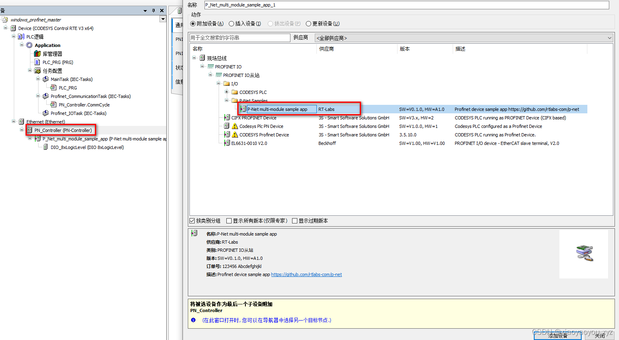Expand the CODESYS PLC folder

coord(226,92)
